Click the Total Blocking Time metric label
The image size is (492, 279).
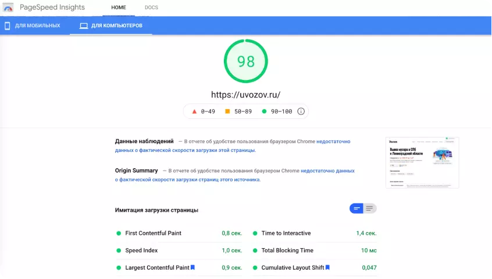(x=287, y=250)
